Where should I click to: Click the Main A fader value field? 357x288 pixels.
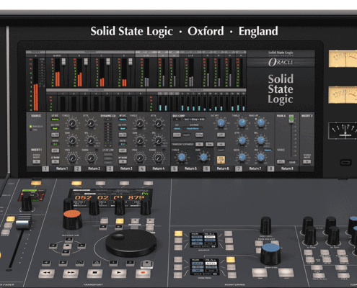[x=292, y=162]
